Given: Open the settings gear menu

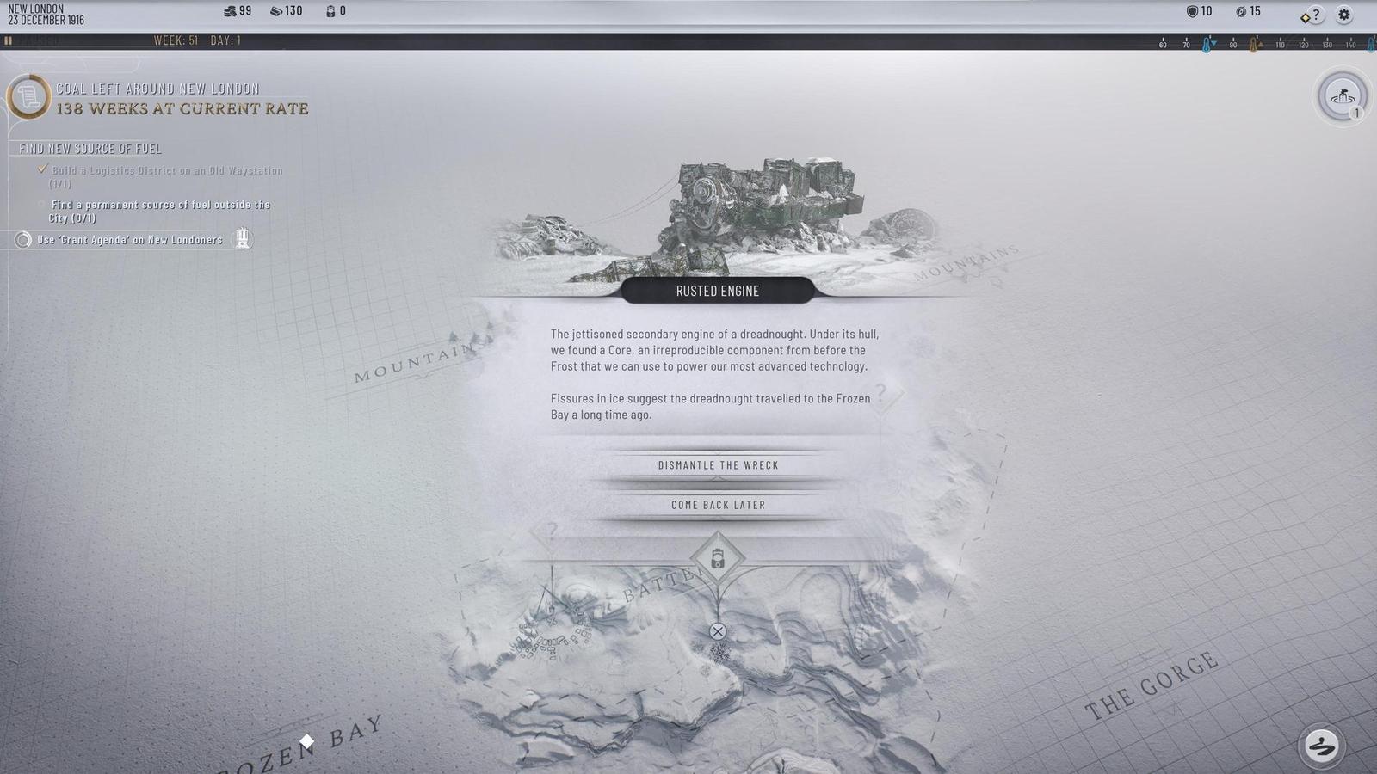Looking at the screenshot, I should pos(1343,15).
